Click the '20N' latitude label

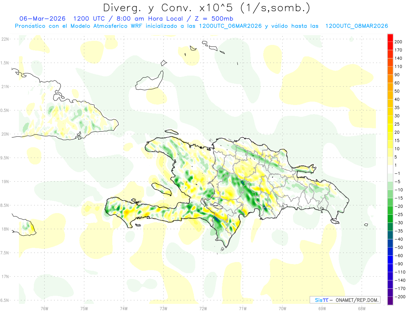coord(5,134)
